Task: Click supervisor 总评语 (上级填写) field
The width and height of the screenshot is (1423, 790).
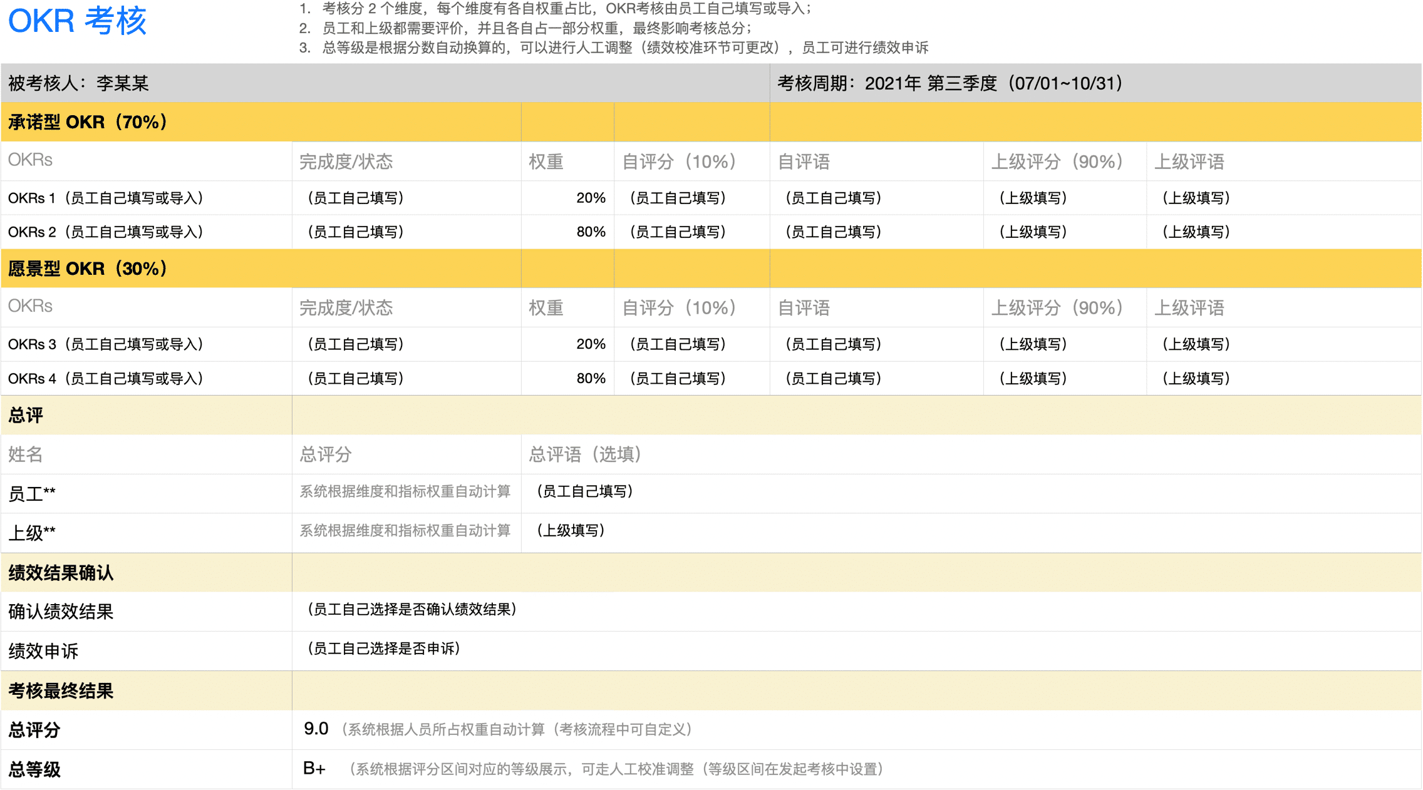Action: coord(971,531)
